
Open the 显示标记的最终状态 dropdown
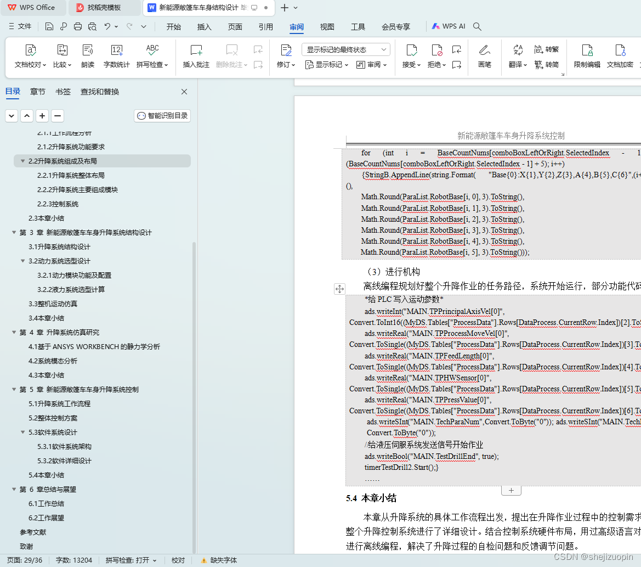point(346,49)
